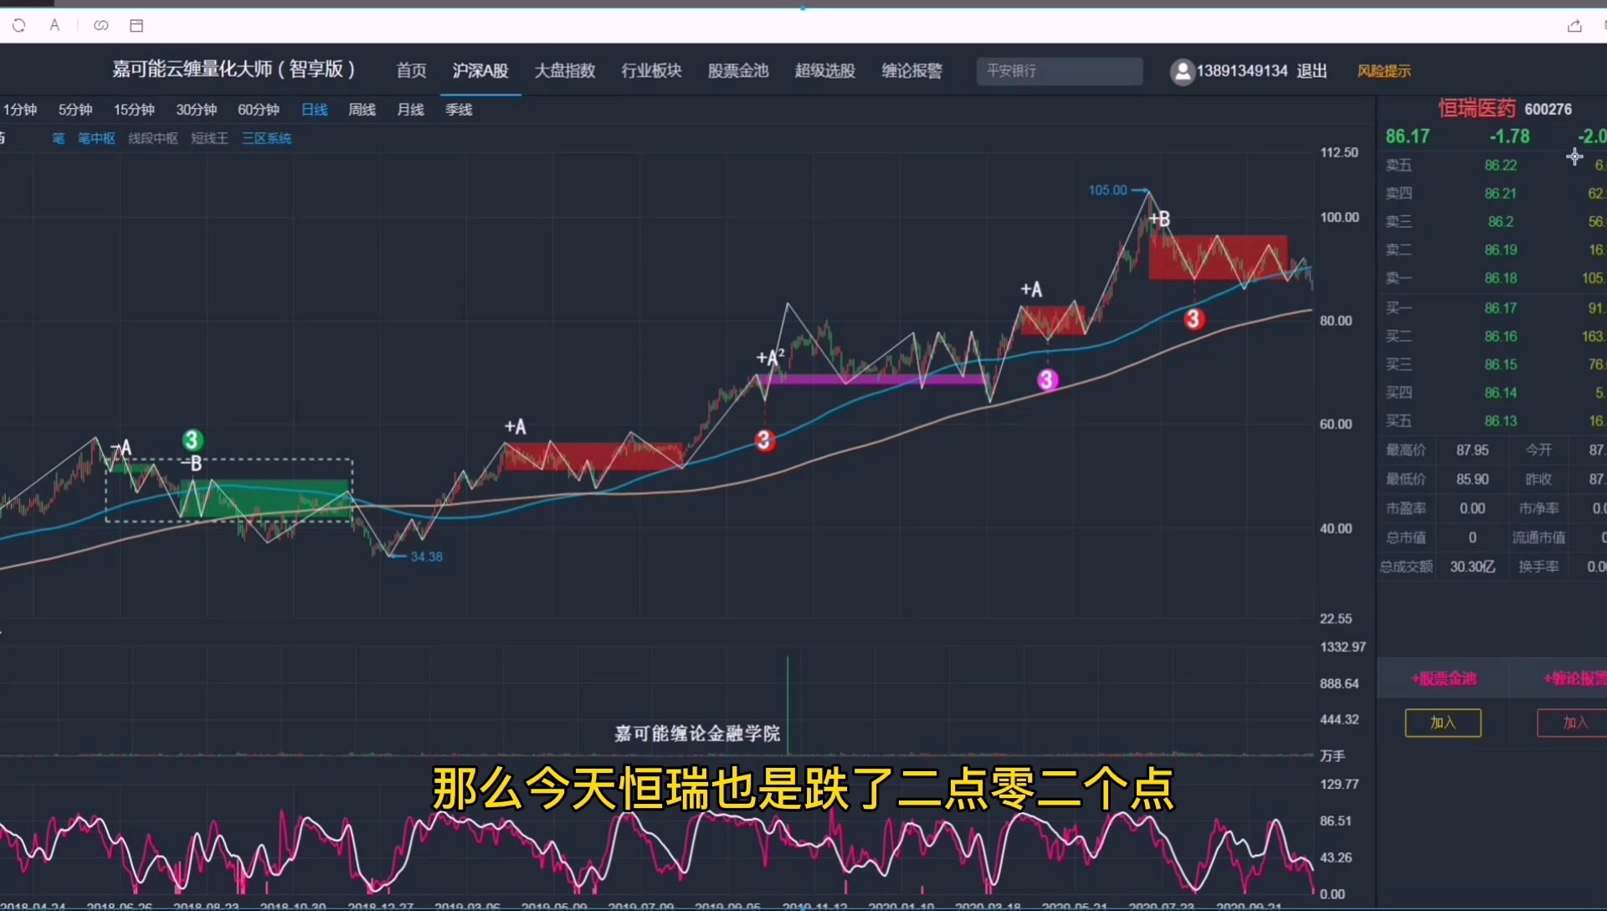This screenshot has height=911, width=1607.
Task: Toggle the 笔 overlay
Action: [x=59, y=138]
